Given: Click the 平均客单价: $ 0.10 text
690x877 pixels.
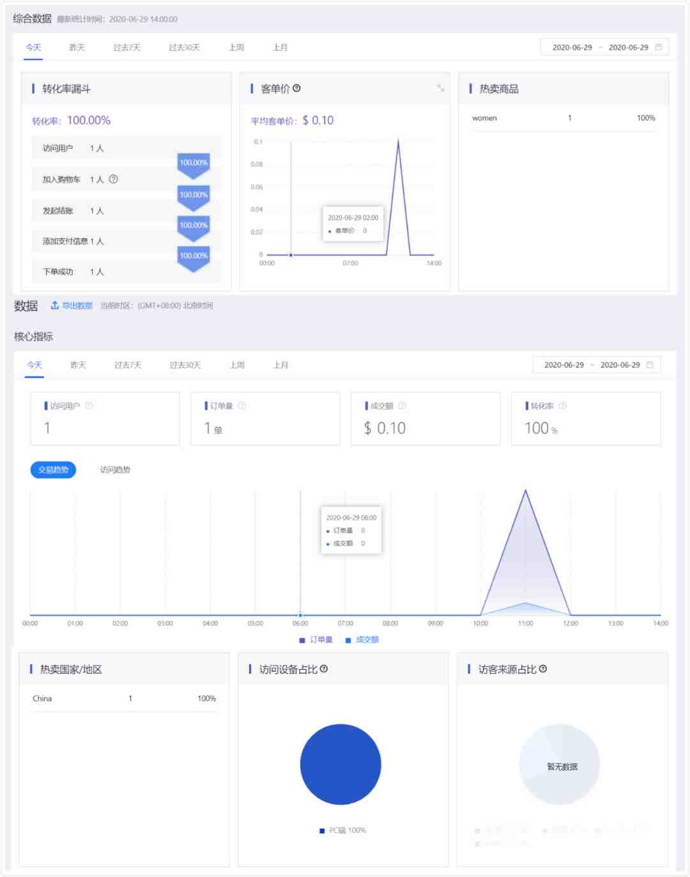Looking at the screenshot, I should coord(292,120).
